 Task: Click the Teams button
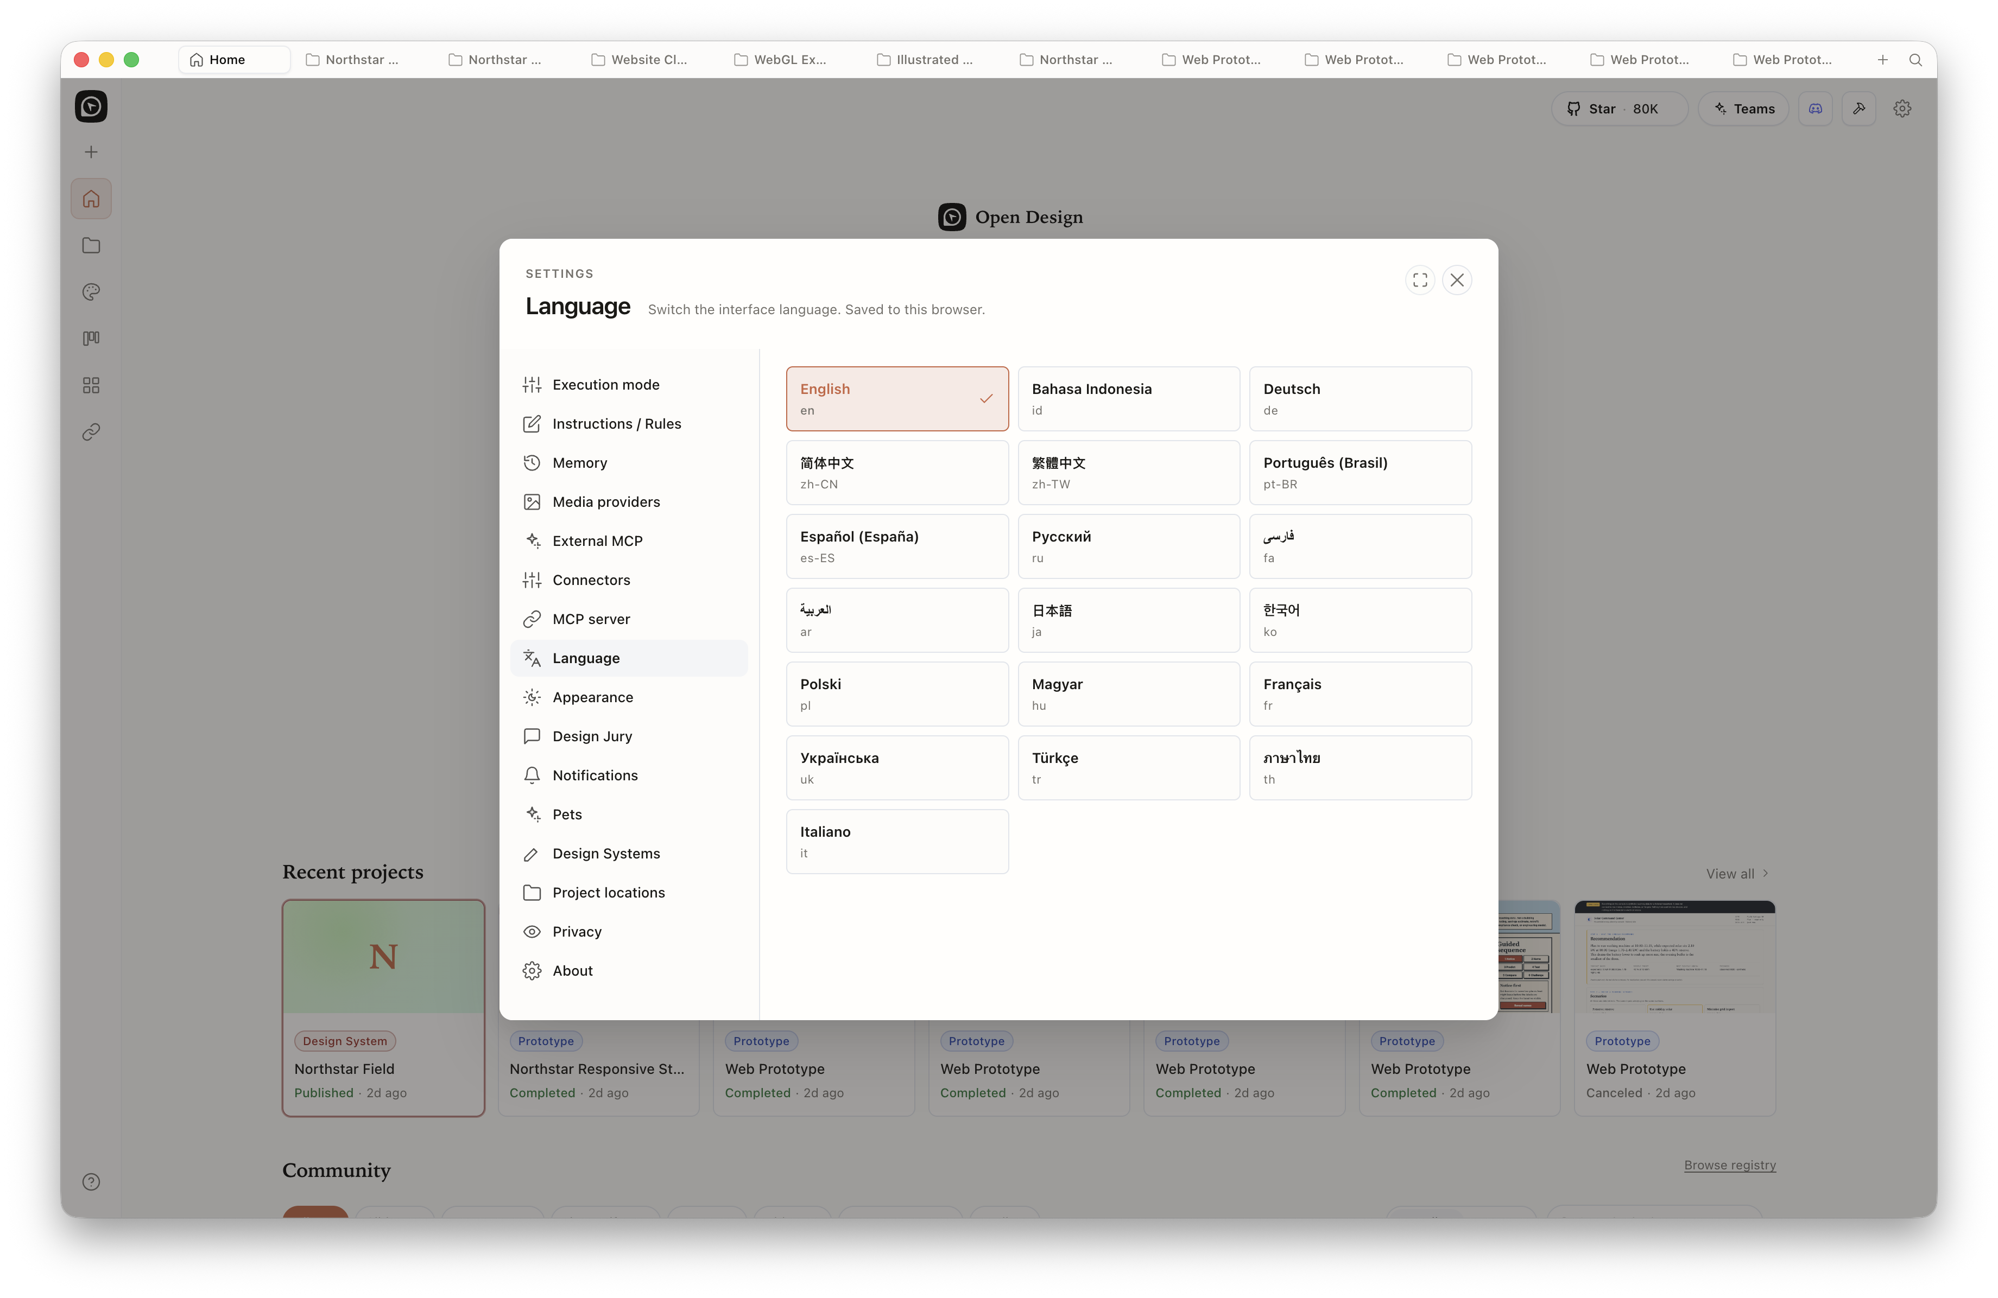point(1743,109)
